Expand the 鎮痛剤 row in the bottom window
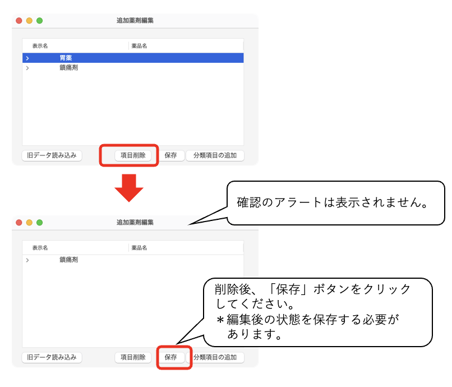This screenshot has height=387, width=452. coord(26,260)
